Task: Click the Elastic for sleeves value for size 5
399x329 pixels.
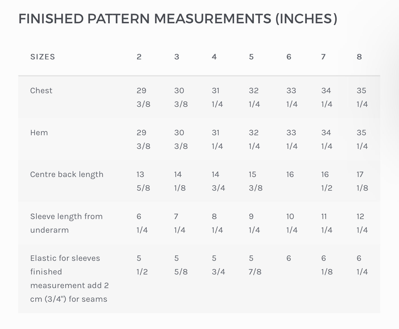Action: (255, 265)
